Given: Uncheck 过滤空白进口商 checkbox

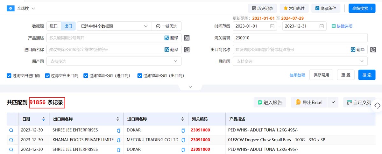Looking at the screenshot, I should 9,76.
